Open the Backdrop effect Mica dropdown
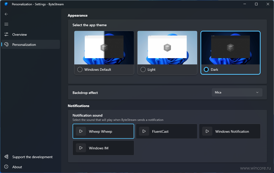 coord(237,92)
